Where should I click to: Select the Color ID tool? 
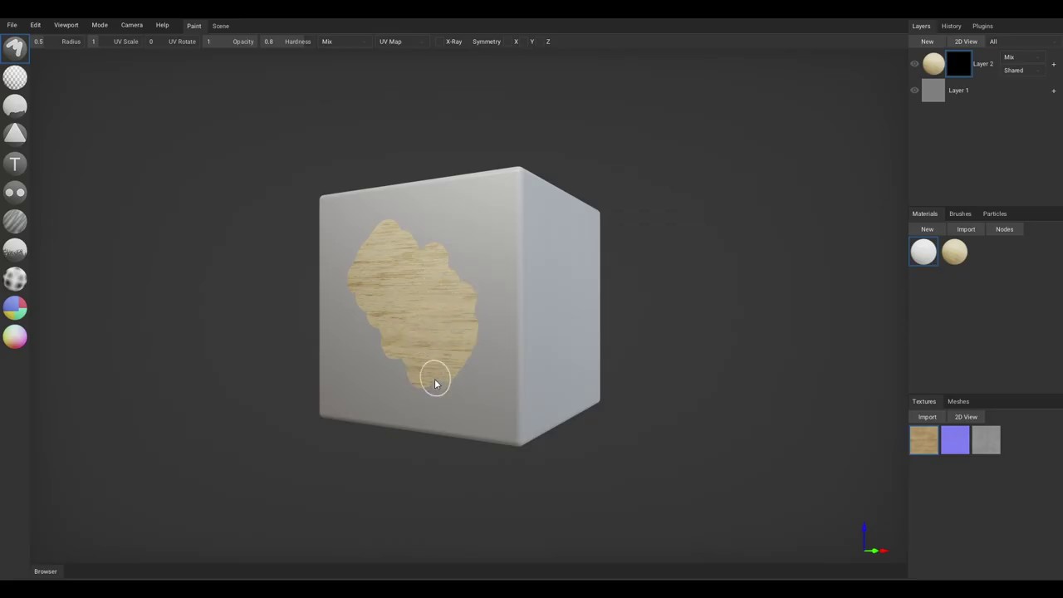15,308
